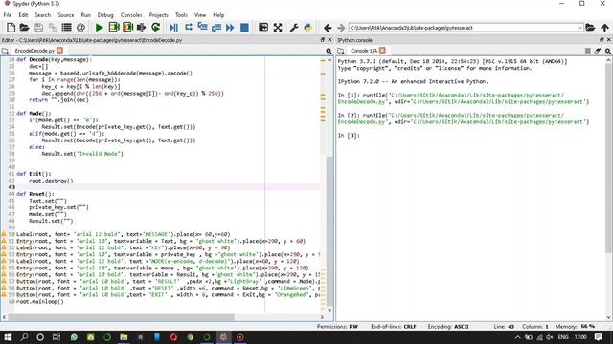Open the file list (print preview) icon
Image resolution: width=613 pixels, height=344 pixels.
point(66,28)
